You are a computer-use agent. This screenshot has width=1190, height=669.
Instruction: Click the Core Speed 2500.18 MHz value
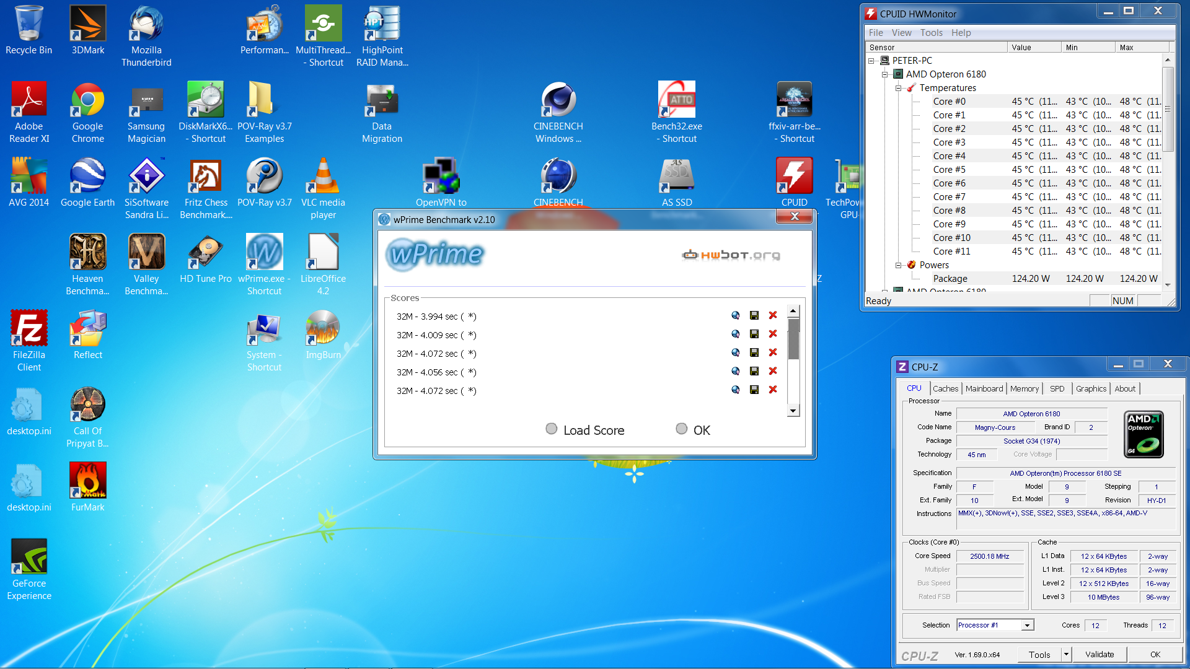pos(990,556)
